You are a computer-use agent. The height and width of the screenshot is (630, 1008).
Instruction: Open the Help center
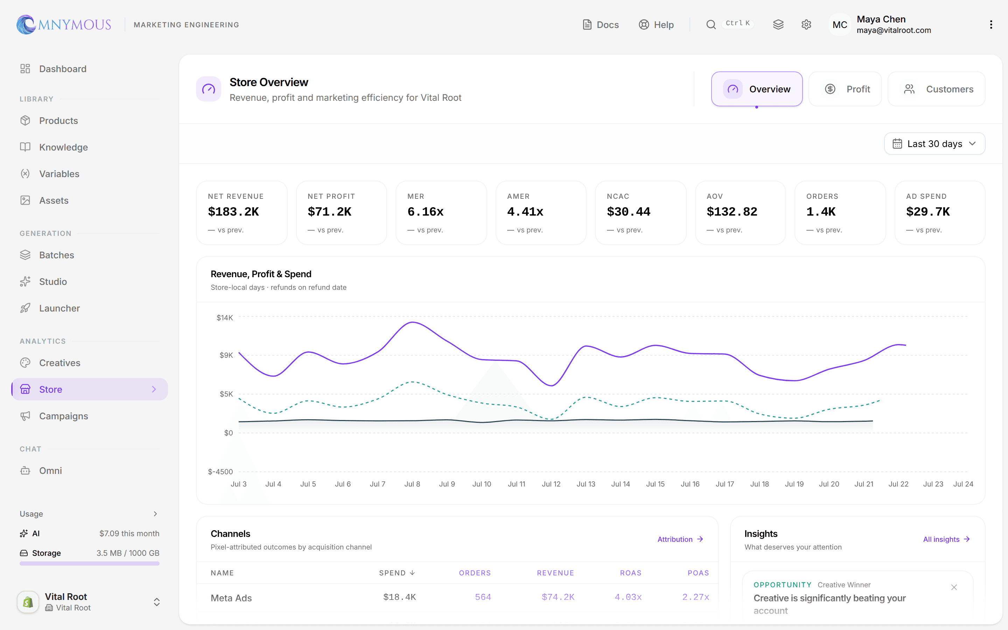(x=656, y=24)
